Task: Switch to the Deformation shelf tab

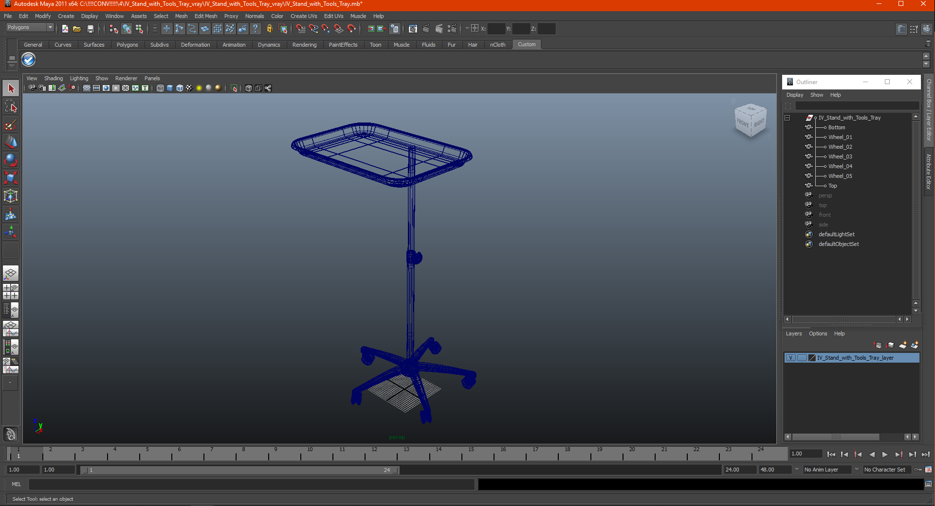Action: pos(195,45)
